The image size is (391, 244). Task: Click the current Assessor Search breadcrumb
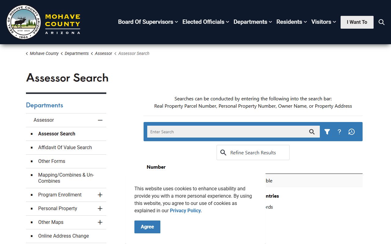(x=134, y=53)
